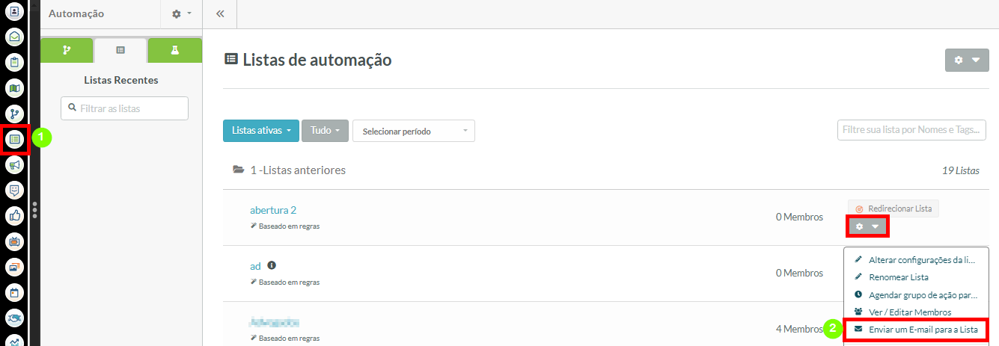Open the gear dropdown for abertura 2
Viewport: 999px width, 346px height.
pos(868,226)
